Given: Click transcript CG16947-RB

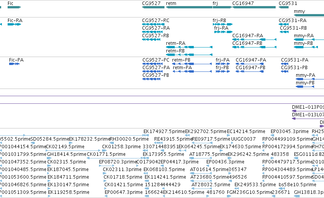Looking at the screenshot, I should pyautogui.click(x=254, y=47).
